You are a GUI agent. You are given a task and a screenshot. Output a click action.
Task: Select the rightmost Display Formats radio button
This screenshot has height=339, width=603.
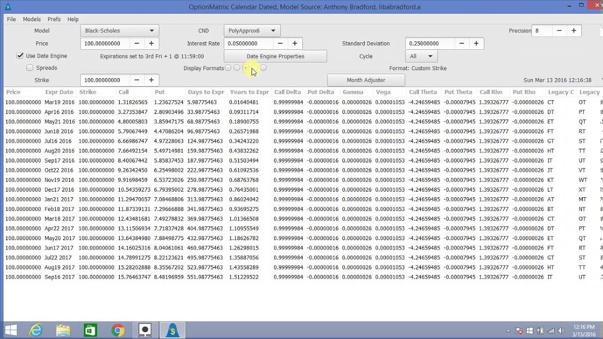(x=263, y=68)
